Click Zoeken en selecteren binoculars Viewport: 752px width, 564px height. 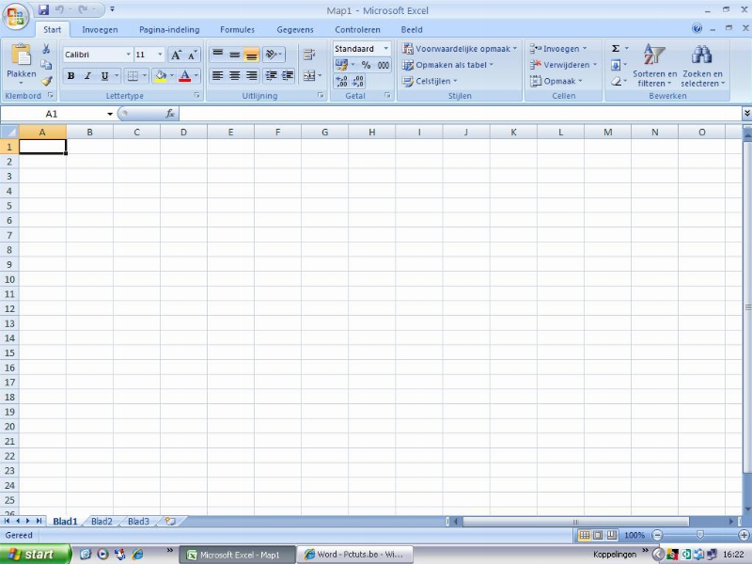pyautogui.click(x=702, y=64)
